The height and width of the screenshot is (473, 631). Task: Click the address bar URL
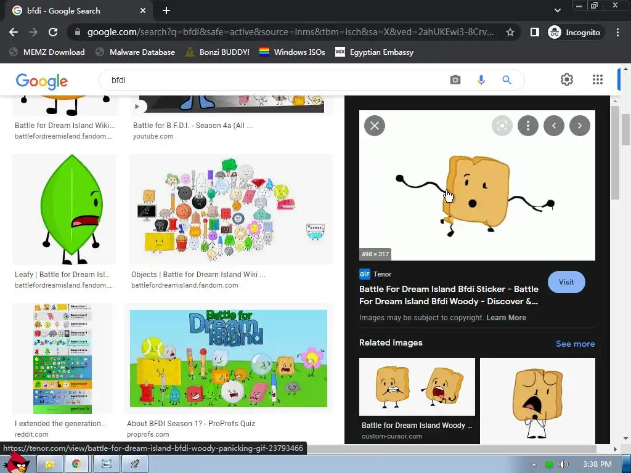click(291, 32)
